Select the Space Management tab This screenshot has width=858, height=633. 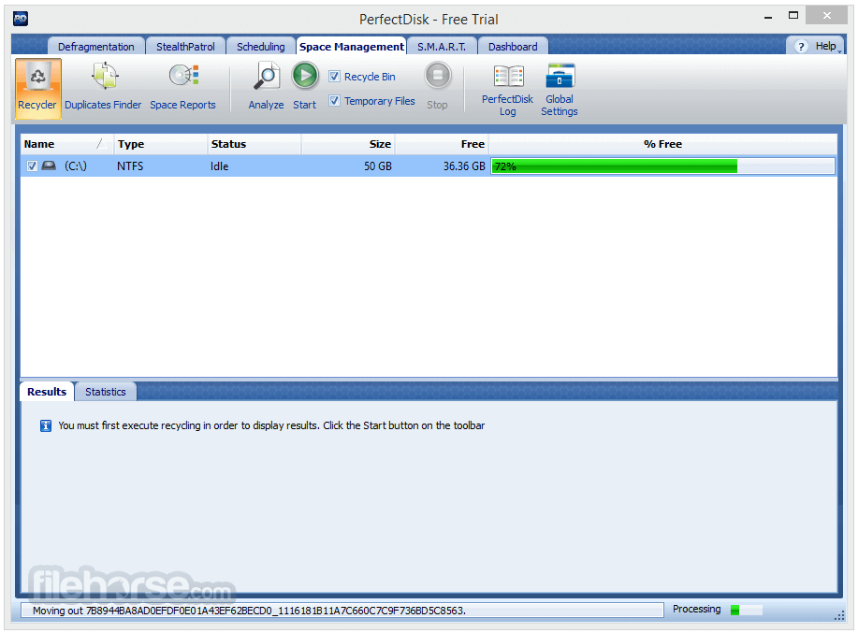pos(351,47)
